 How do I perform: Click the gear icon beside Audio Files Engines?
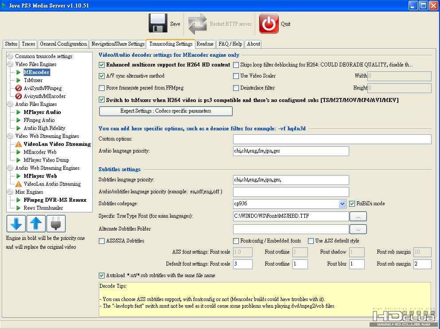click(x=10, y=104)
